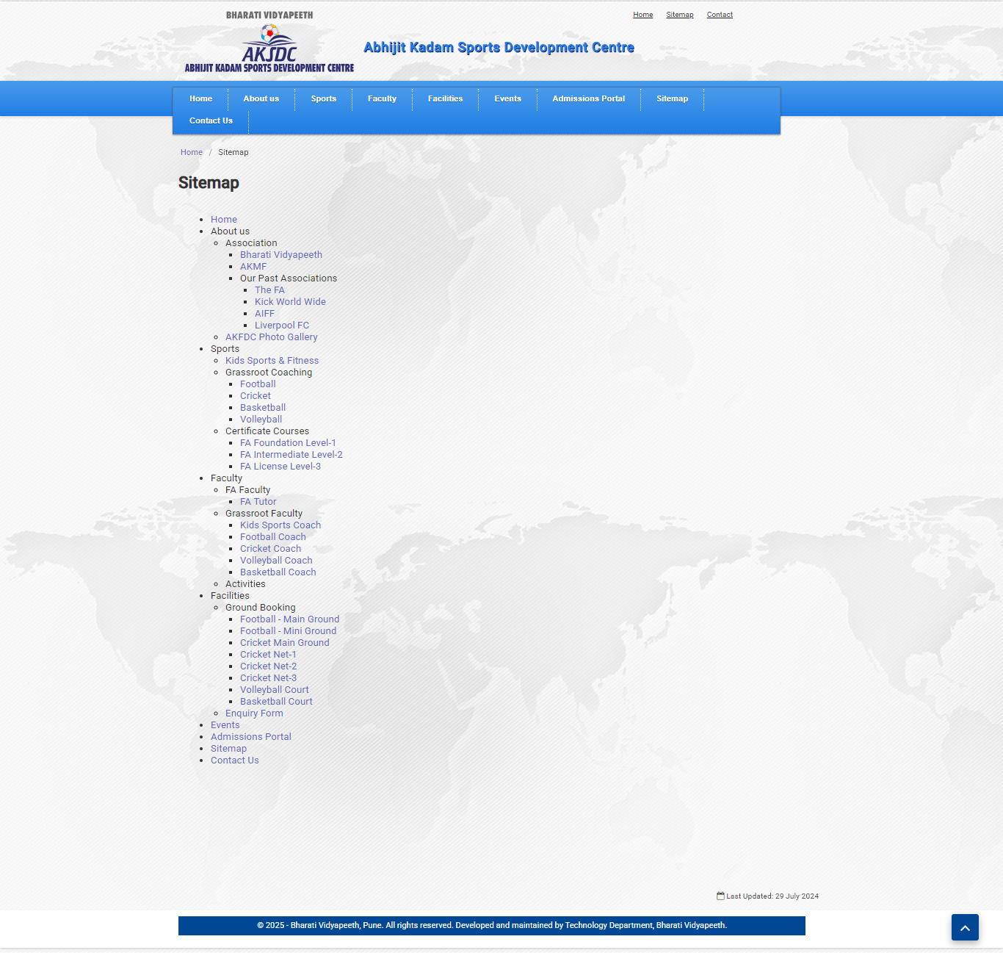Open the Cricket Main Ground link

285,643
